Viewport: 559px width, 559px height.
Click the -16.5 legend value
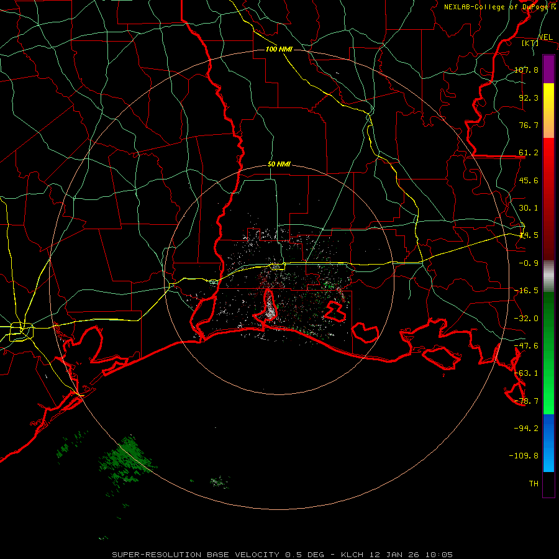[x=526, y=291]
